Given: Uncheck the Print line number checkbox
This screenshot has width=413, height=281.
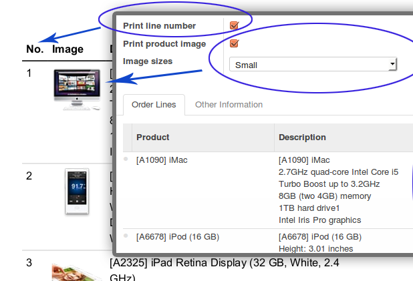Looking at the screenshot, I should [x=234, y=25].
